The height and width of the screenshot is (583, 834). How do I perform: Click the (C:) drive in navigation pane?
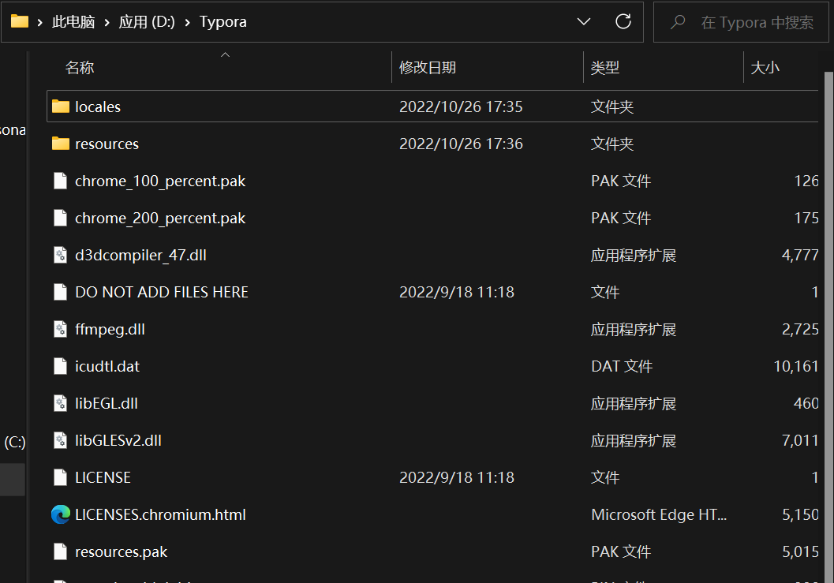15,442
